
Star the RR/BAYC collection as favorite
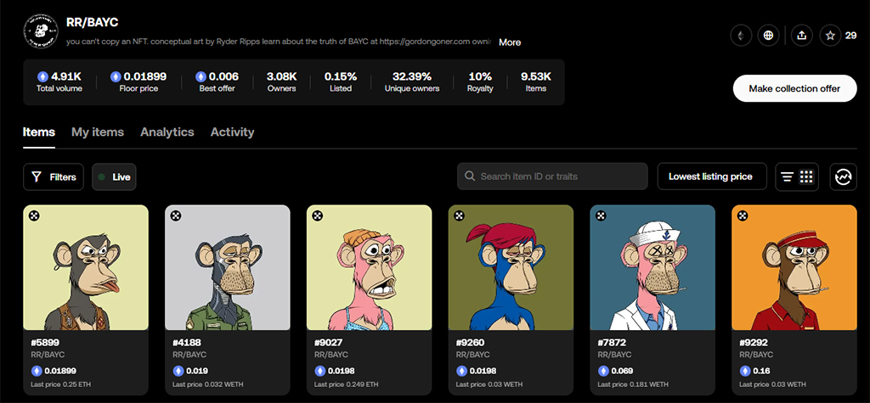pyautogui.click(x=831, y=36)
